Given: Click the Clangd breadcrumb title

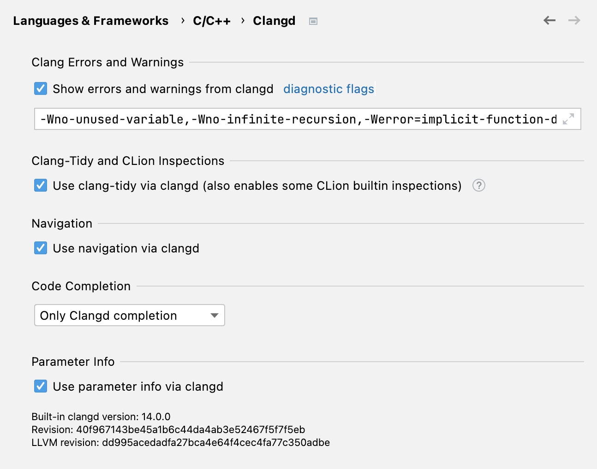Looking at the screenshot, I should (x=274, y=21).
